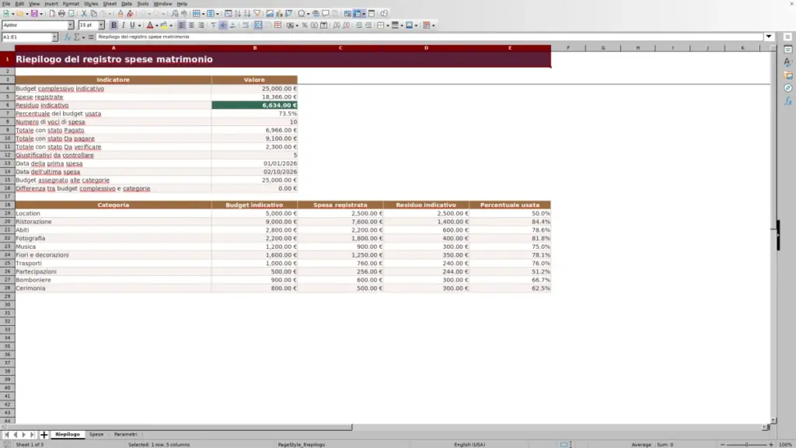This screenshot has height=448, width=796.
Task: Insert a chart
Action: (279, 13)
